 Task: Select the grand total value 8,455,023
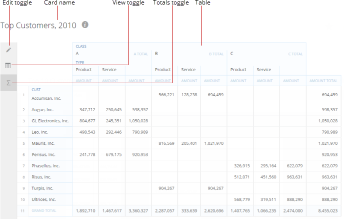[327, 211]
